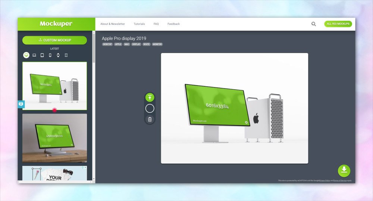The height and width of the screenshot is (201, 373).
Task: Click the MAC tag
Action: click(127, 44)
